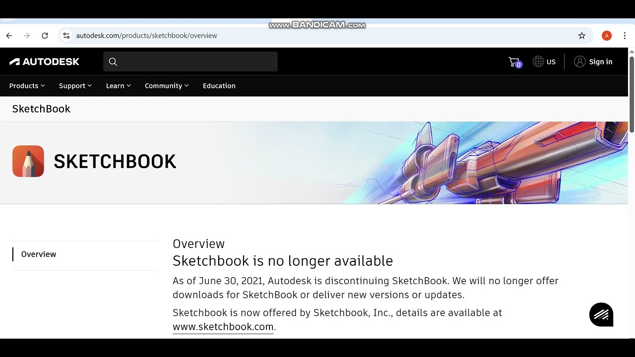Screen dimensions: 635x357
Task: Click the Autodesk logo
Action: point(44,61)
